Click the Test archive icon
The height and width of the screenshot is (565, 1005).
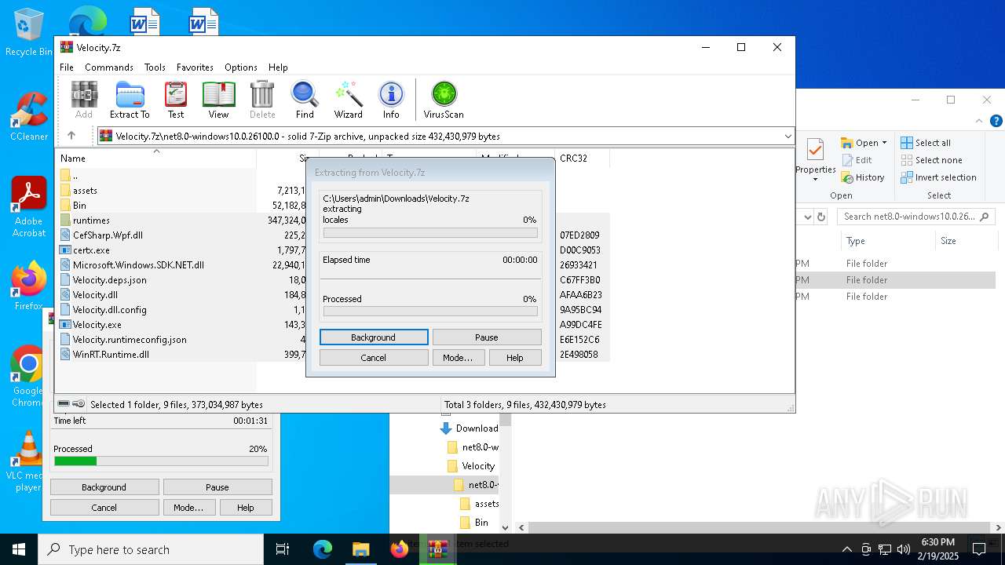(x=176, y=100)
